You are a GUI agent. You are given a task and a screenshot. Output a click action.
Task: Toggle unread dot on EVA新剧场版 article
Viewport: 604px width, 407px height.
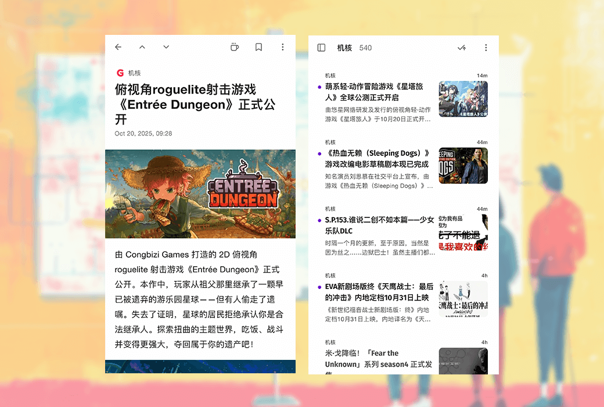(319, 287)
